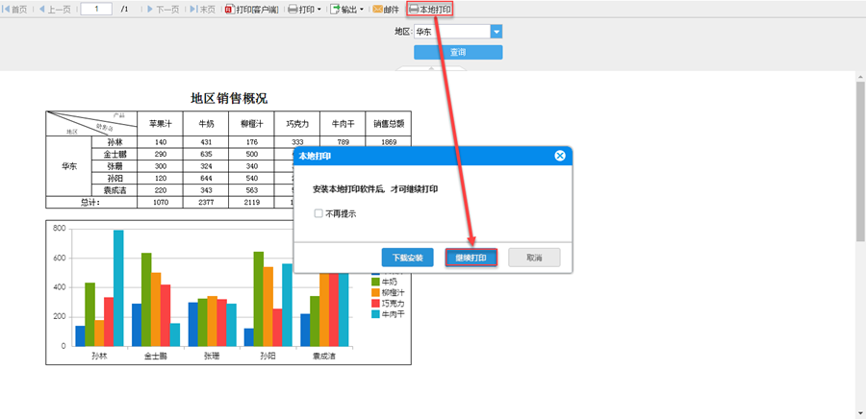
Task: Click the 金士鹏 row name cell
Action: pos(115,154)
